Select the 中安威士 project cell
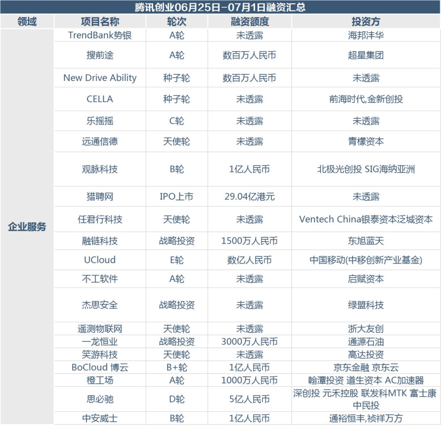The image size is (441, 425). tap(100, 418)
